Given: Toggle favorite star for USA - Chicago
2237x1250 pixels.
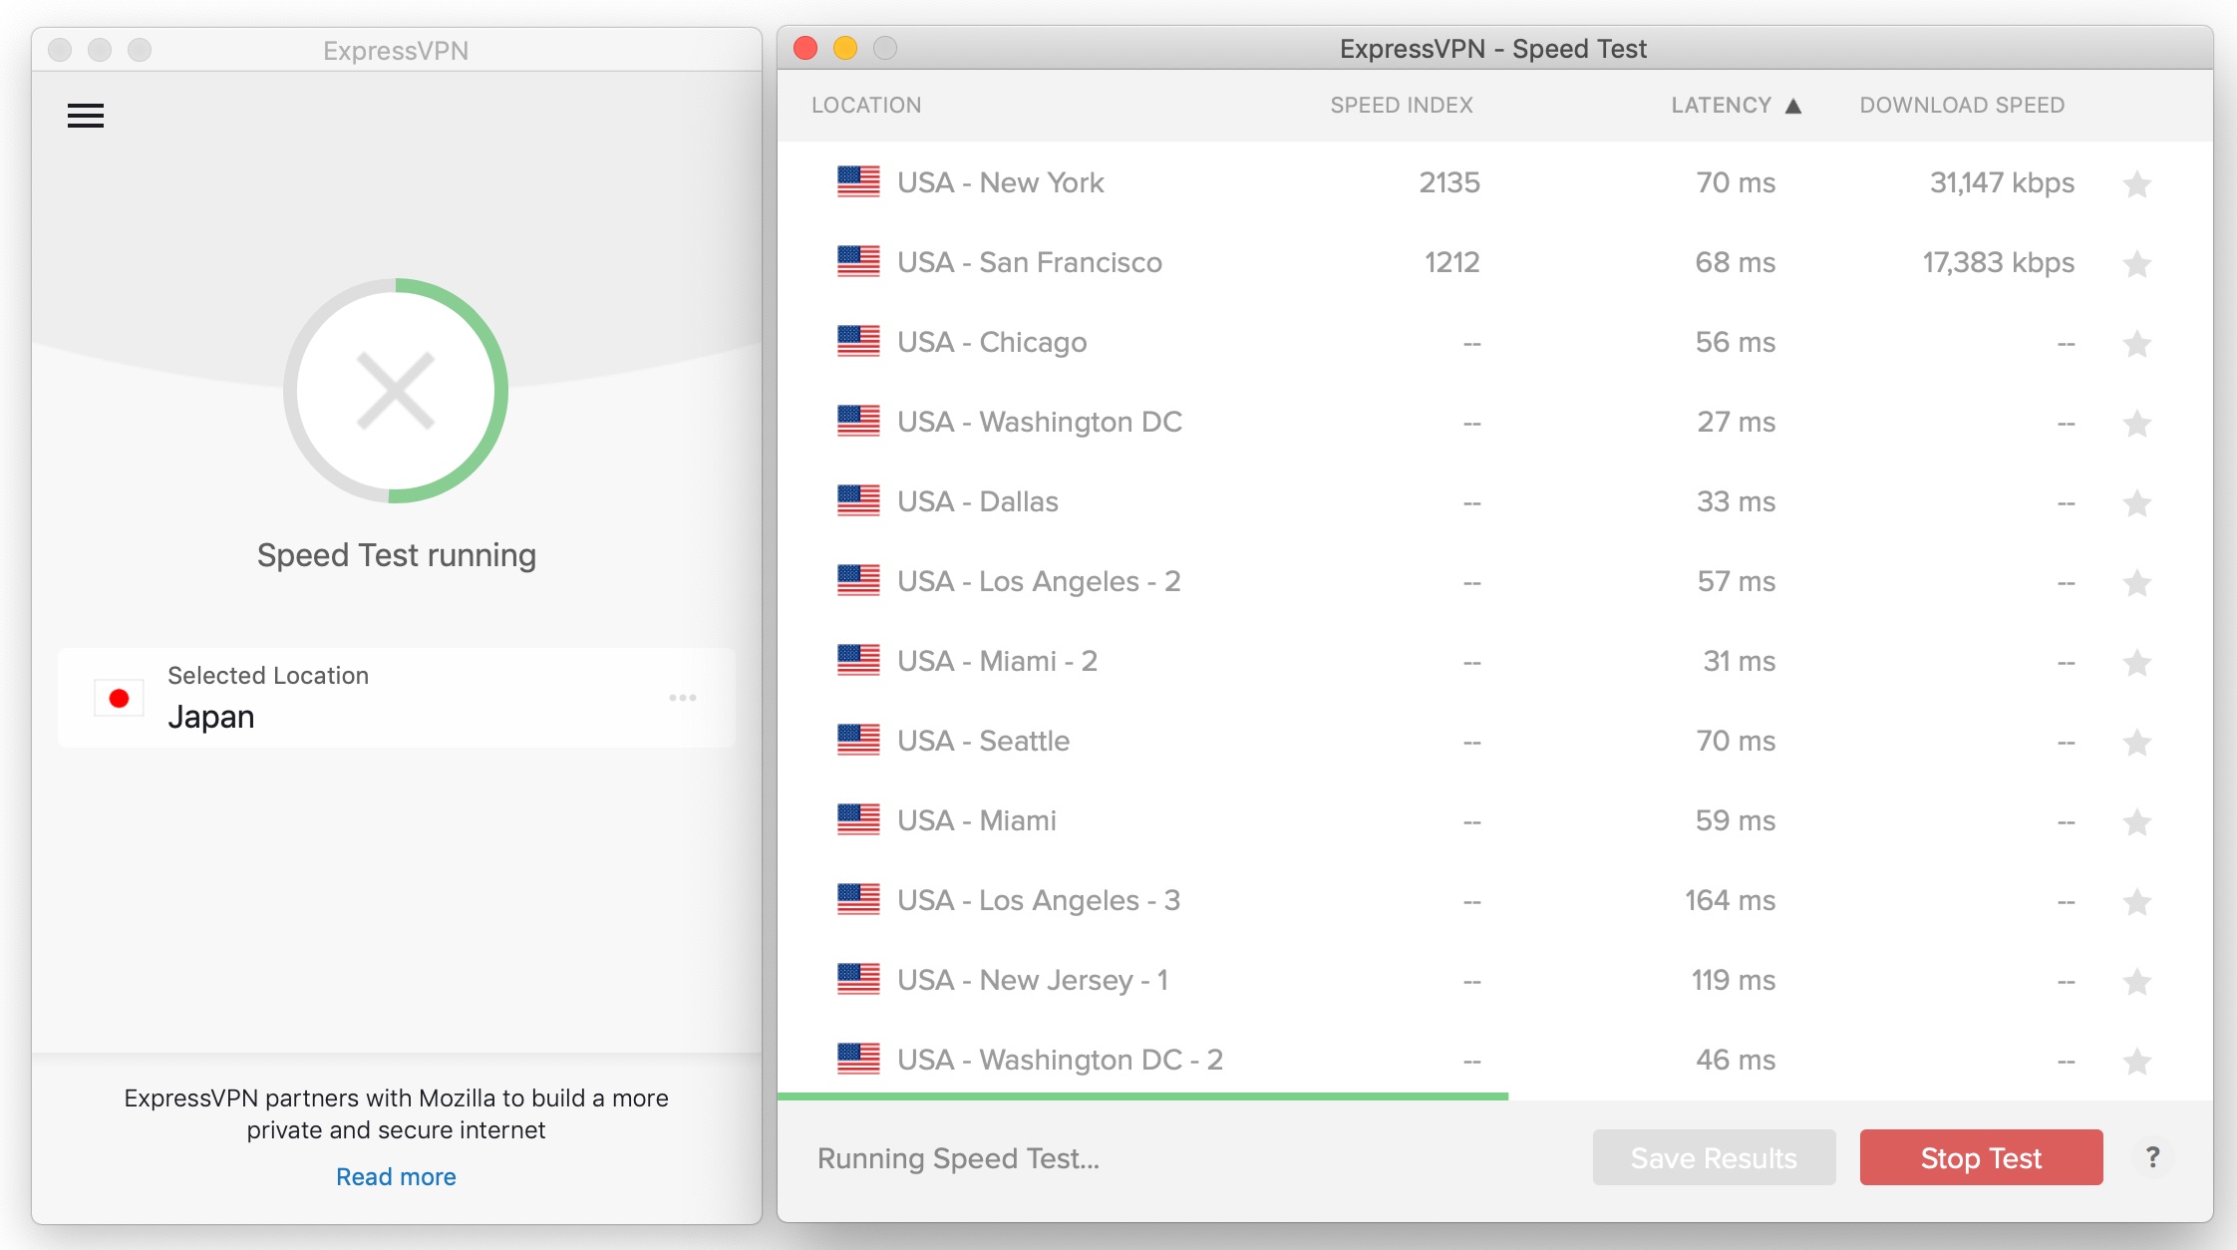Looking at the screenshot, I should coord(2136,343).
